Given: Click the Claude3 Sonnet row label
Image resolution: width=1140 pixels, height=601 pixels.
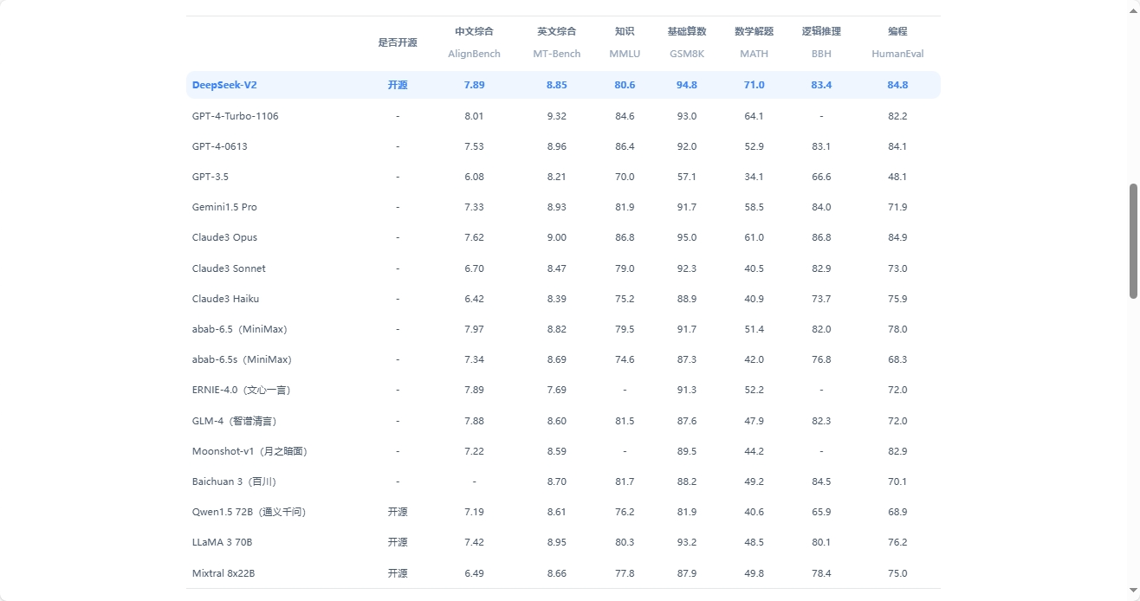Looking at the screenshot, I should point(229,268).
